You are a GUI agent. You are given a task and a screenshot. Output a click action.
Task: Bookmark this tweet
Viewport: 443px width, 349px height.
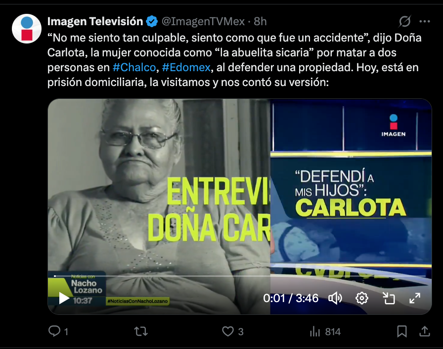click(x=402, y=331)
